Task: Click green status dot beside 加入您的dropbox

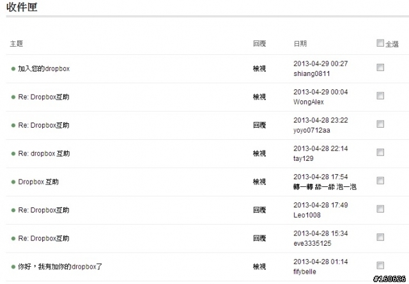Action: click(x=13, y=69)
